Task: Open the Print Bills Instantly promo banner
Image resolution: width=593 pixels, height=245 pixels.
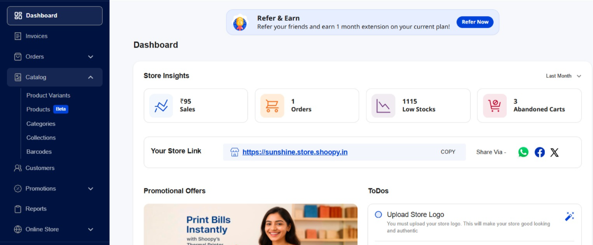Action: [250, 225]
